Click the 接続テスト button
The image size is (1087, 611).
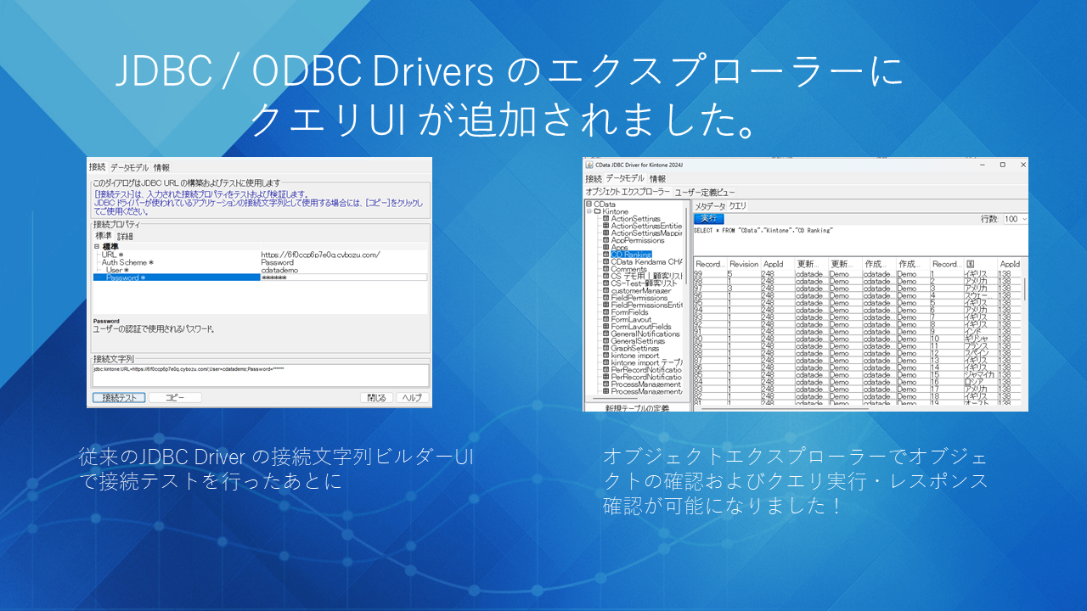[119, 398]
